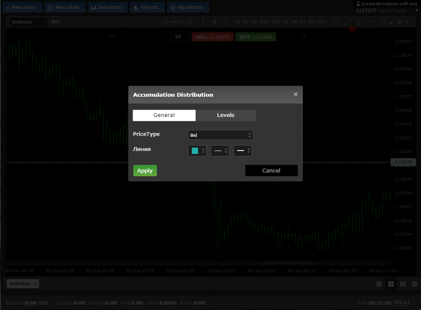
Task: Select the M1 timeframe
Action: point(245,22)
